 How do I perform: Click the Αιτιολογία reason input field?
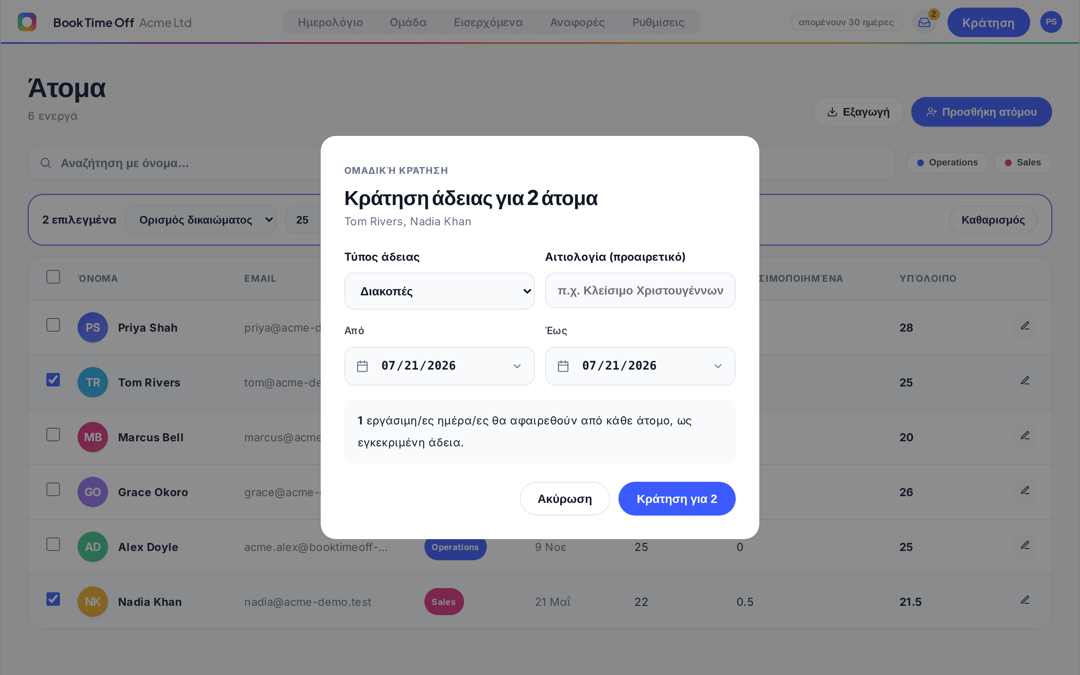coord(640,290)
